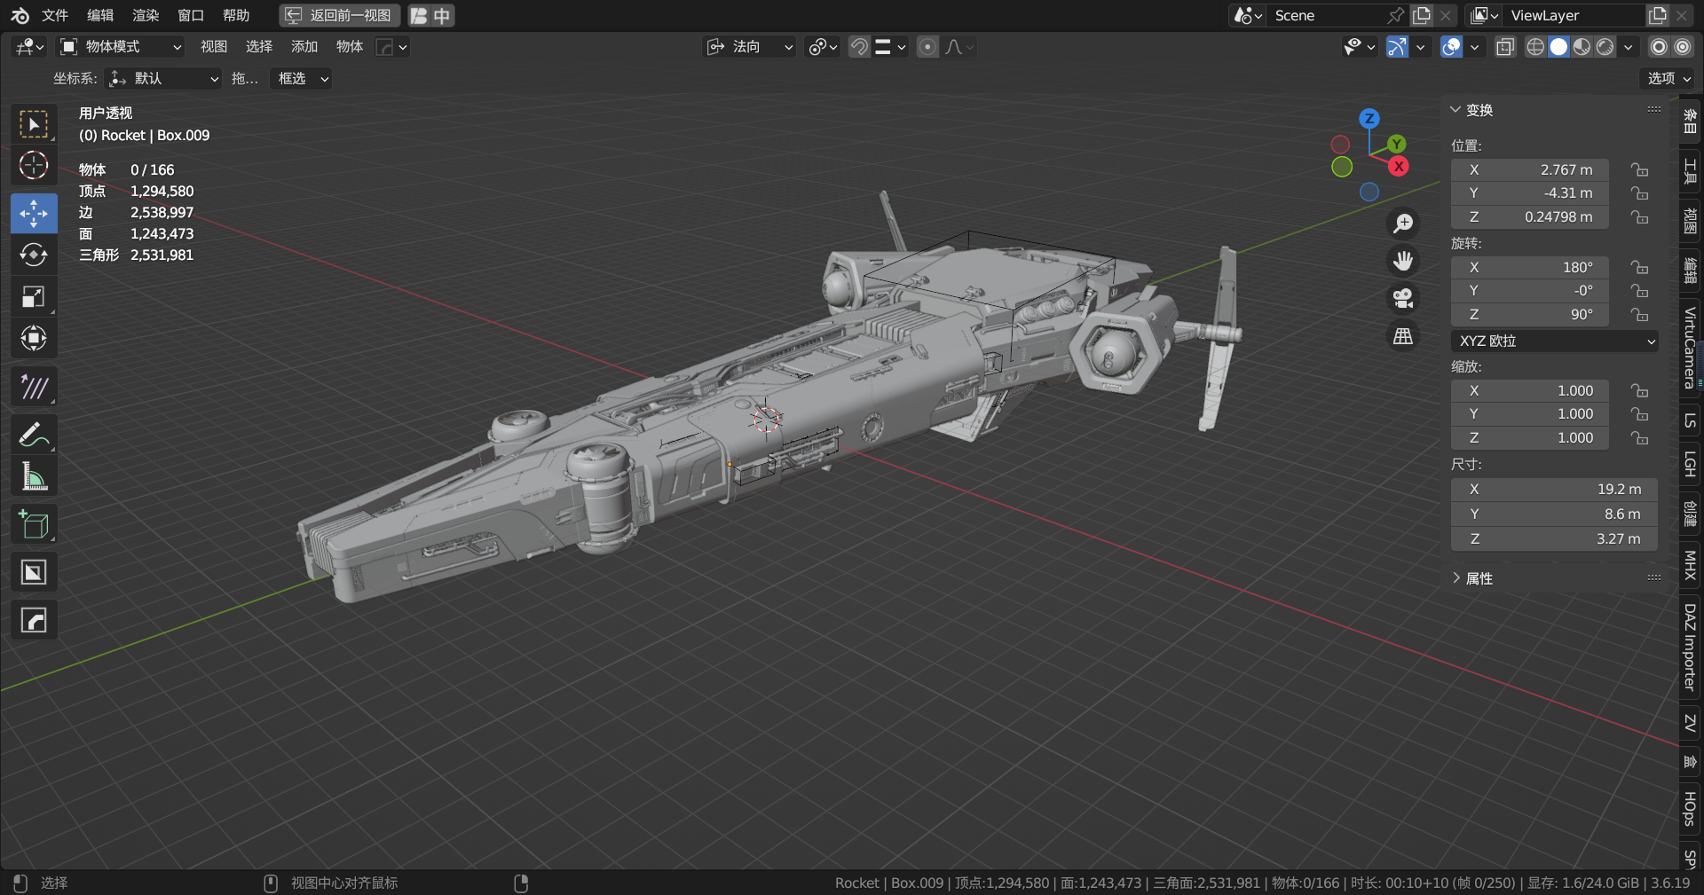Switch to the DAZ Importer sidebar tab
1704x895 pixels.
(x=1690, y=648)
